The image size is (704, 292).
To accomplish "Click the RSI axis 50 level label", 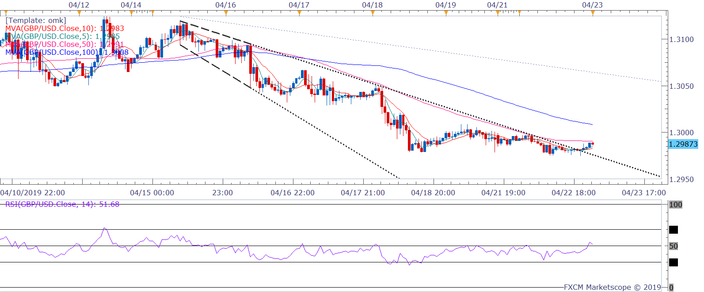I will click(674, 246).
